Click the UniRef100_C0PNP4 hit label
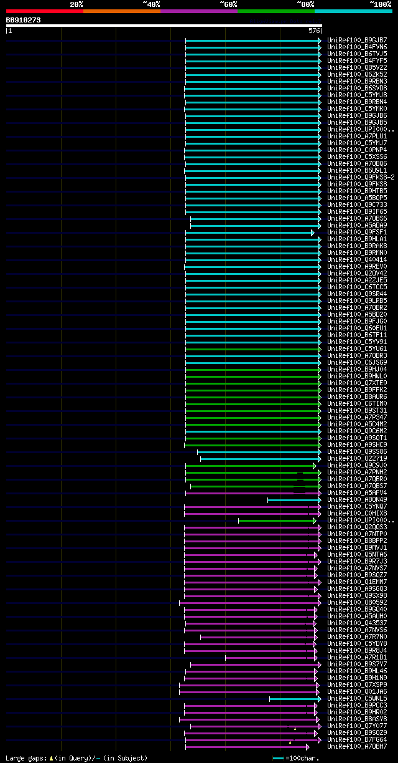 point(357,150)
